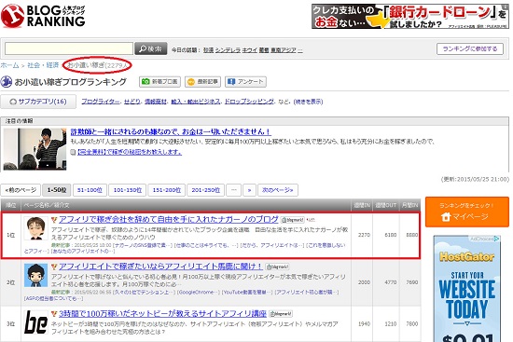The width and height of the screenshot is (513, 342).
Task: Open the orange マイページ house button
Action: (467, 212)
